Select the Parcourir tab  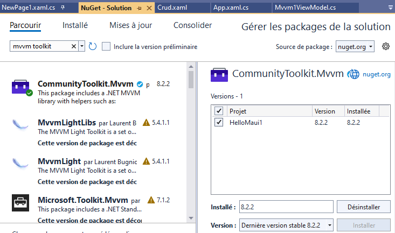click(x=25, y=25)
